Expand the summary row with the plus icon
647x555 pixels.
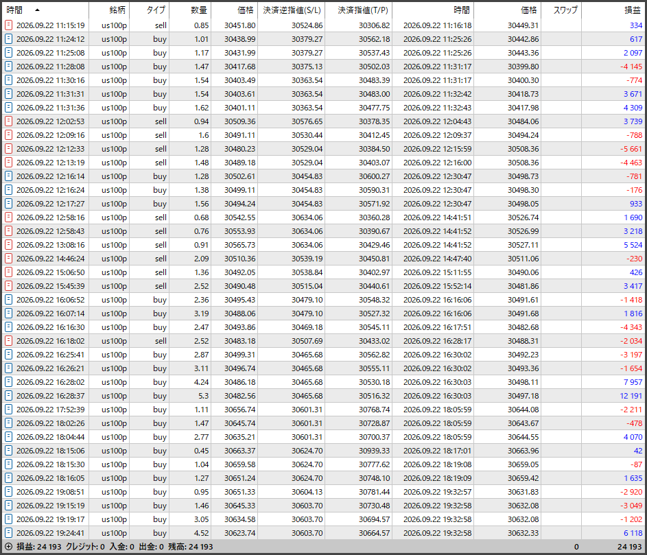8,547
